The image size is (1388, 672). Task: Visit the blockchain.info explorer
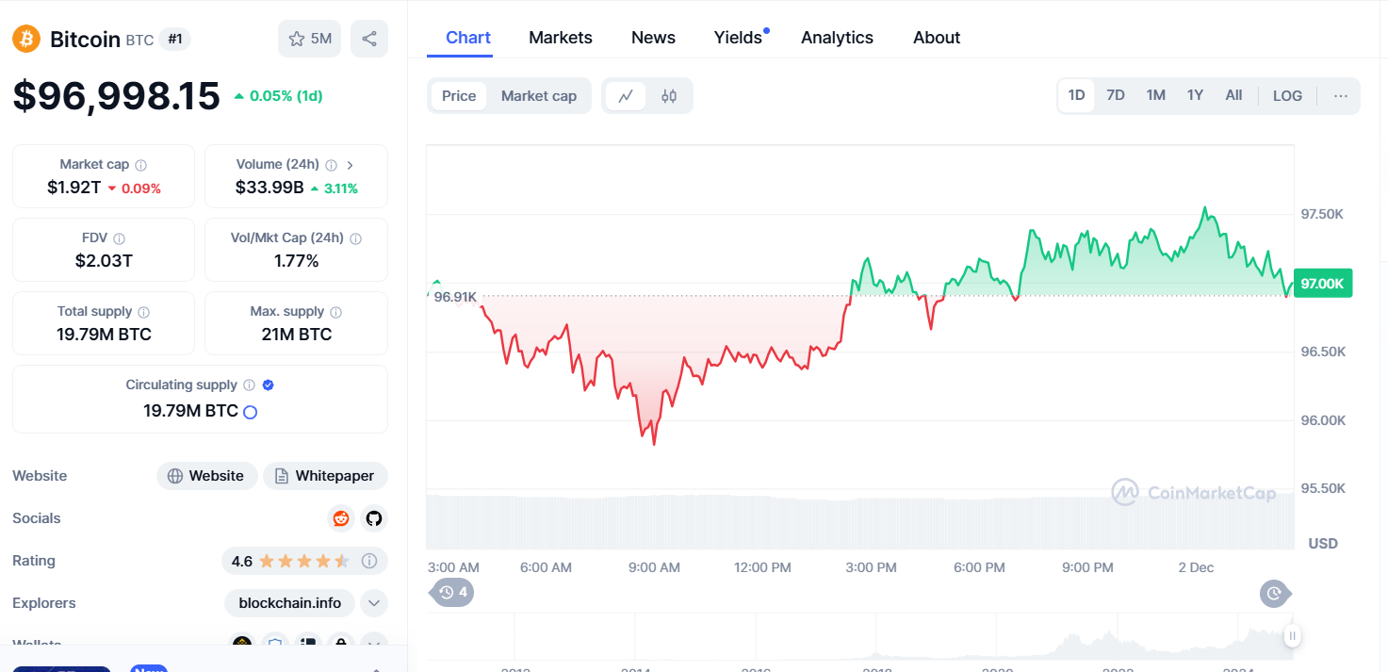pyautogui.click(x=290, y=603)
